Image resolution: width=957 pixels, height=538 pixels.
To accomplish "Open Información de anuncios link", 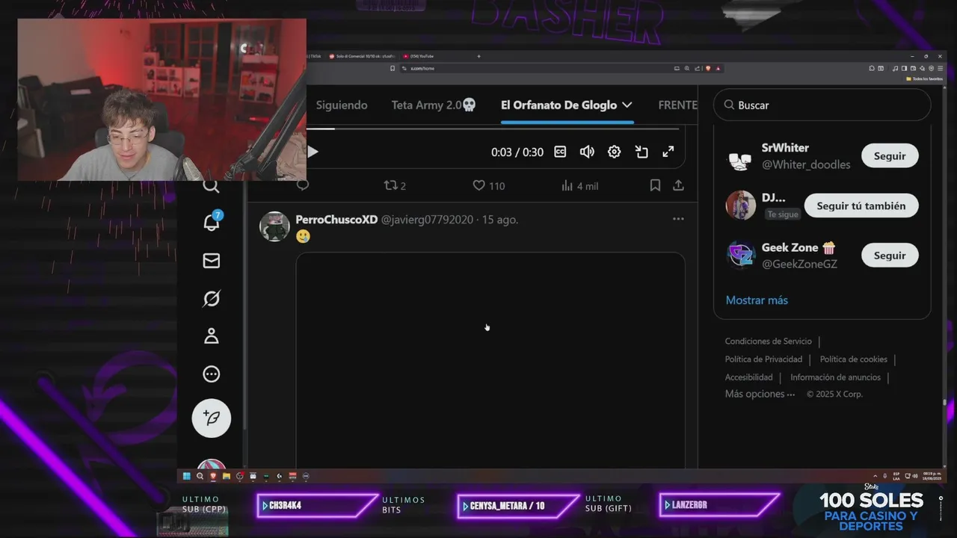I will [x=835, y=377].
